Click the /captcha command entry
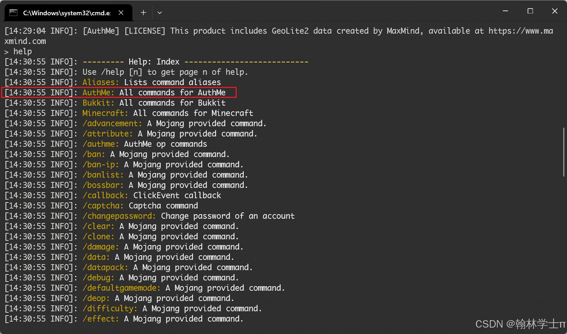 (140, 206)
